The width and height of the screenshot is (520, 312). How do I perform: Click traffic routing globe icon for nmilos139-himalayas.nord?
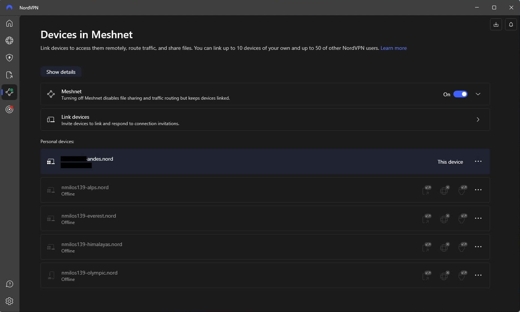(x=445, y=247)
